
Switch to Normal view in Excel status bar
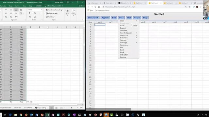pyautogui.click(x=52, y=108)
